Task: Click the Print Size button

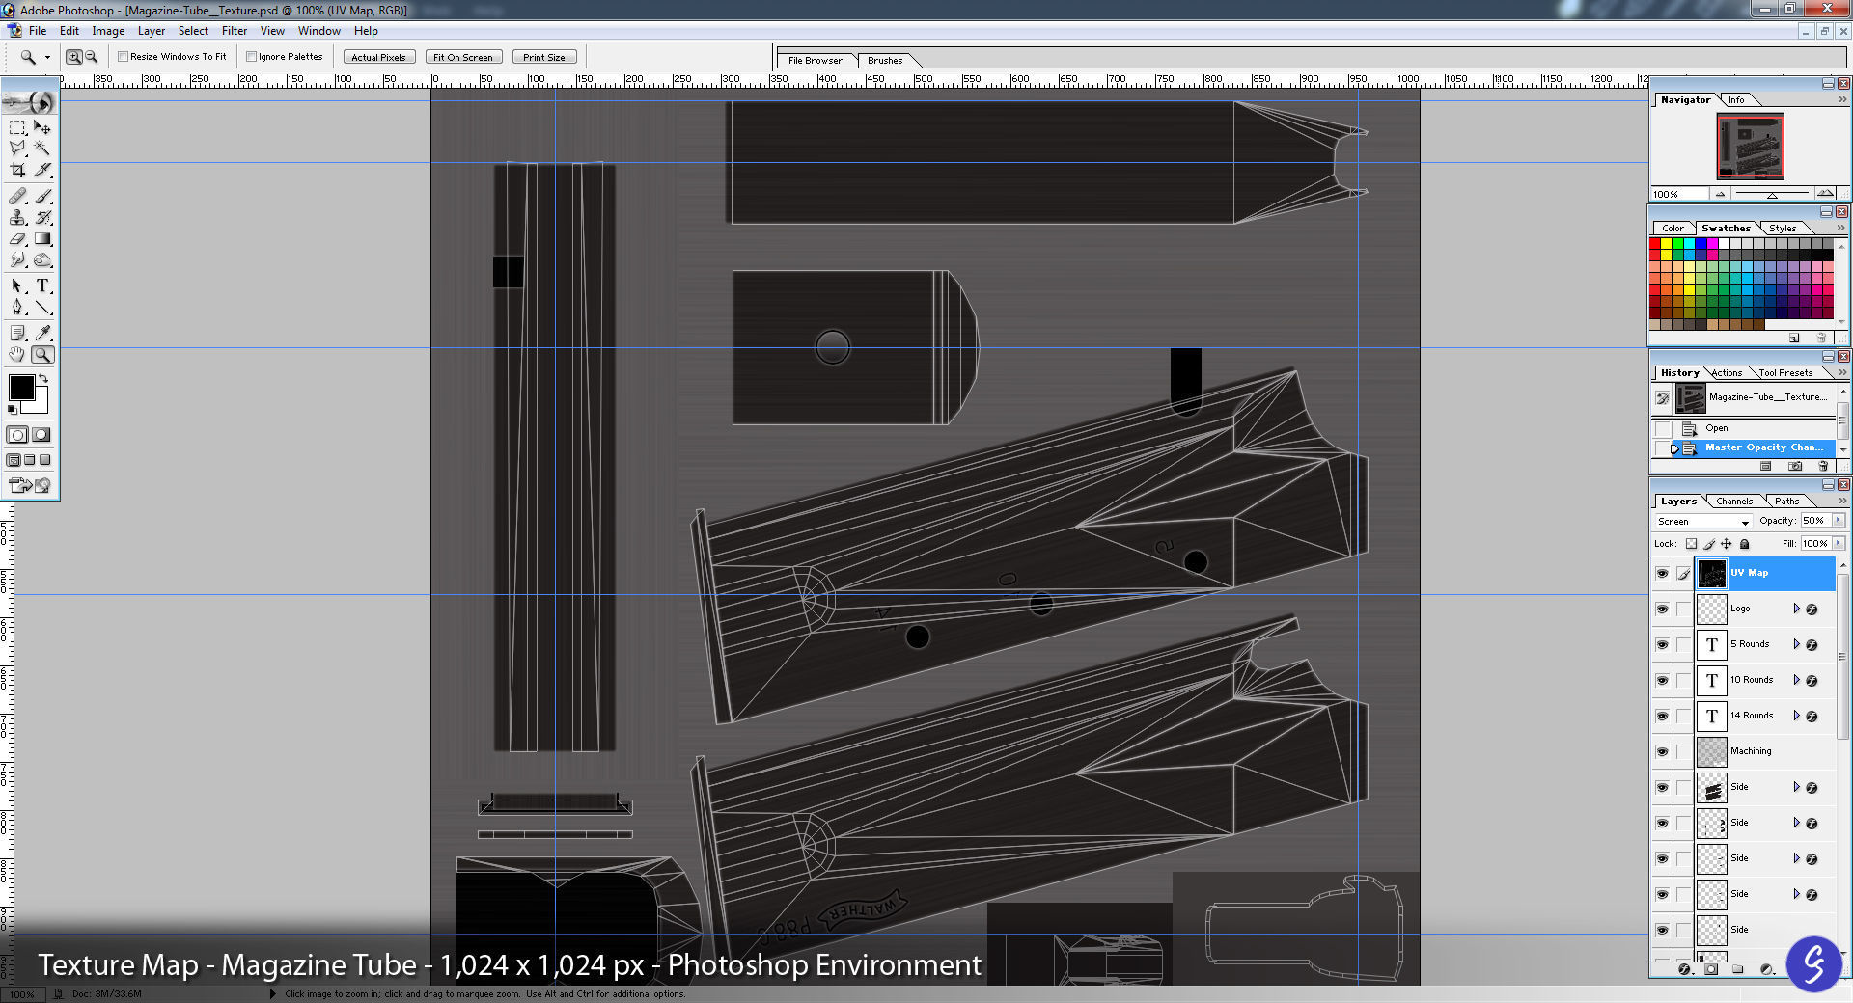Action: [544, 58]
